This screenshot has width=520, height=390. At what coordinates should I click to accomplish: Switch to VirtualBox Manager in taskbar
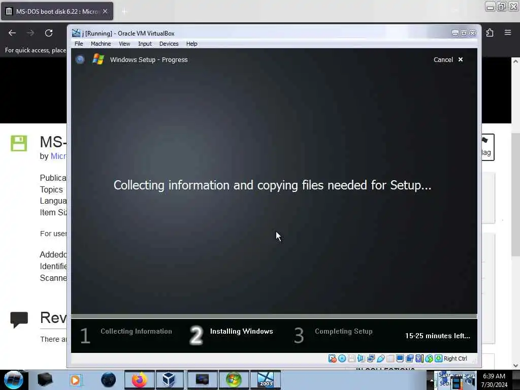tap(169, 380)
